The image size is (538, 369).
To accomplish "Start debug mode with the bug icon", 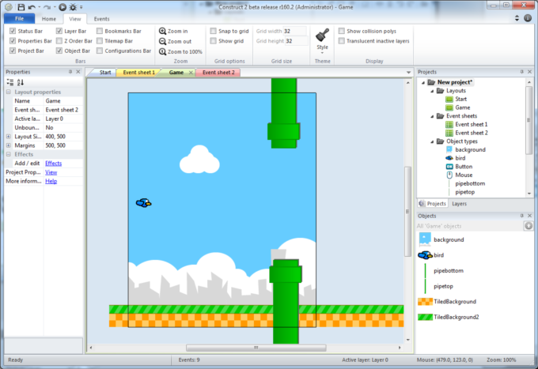I will (x=73, y=6).
